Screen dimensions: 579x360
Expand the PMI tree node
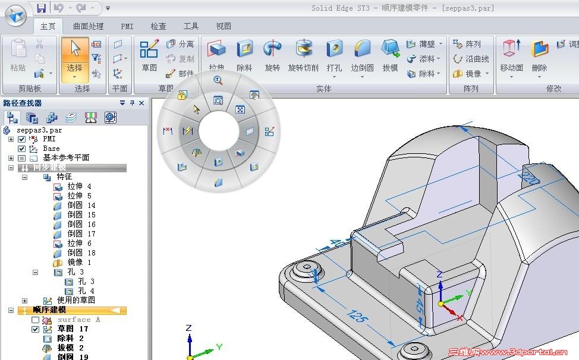click(11, 139)
